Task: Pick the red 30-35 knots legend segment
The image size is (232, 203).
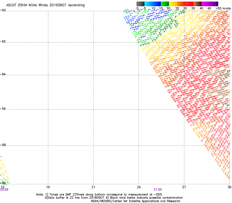Action: (189, 4)
